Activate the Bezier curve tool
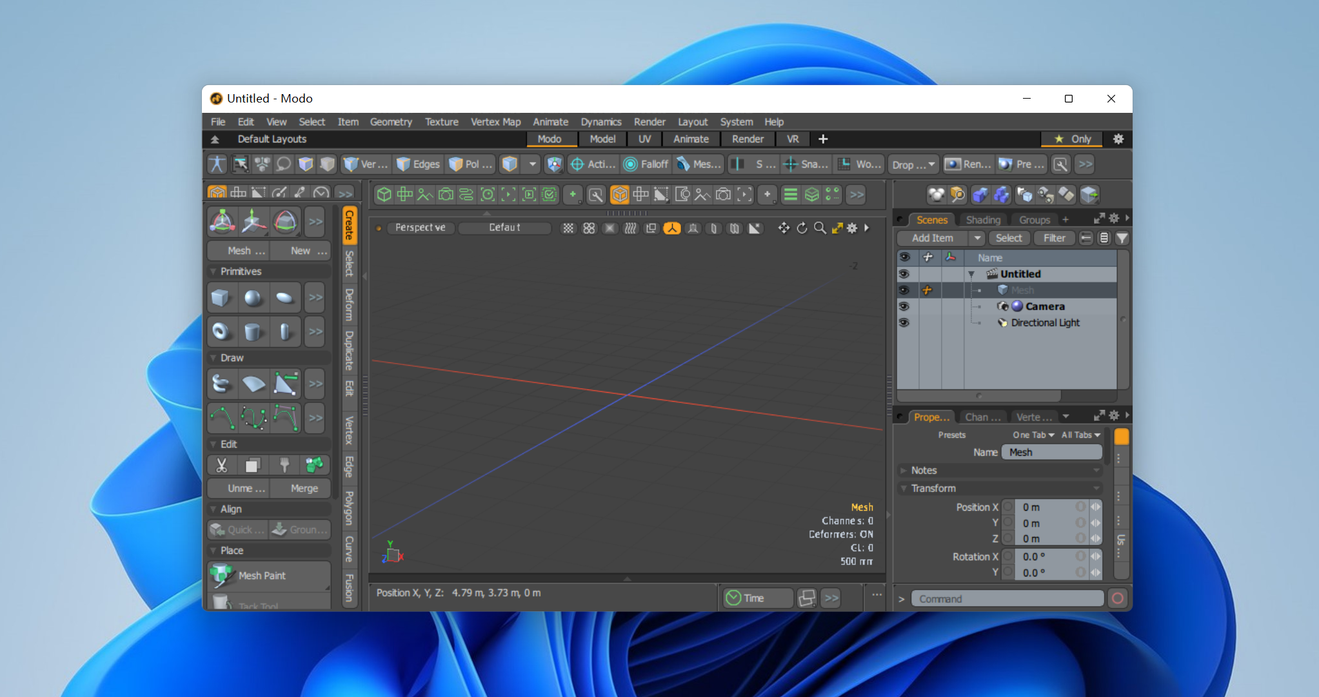 [253, 417]
